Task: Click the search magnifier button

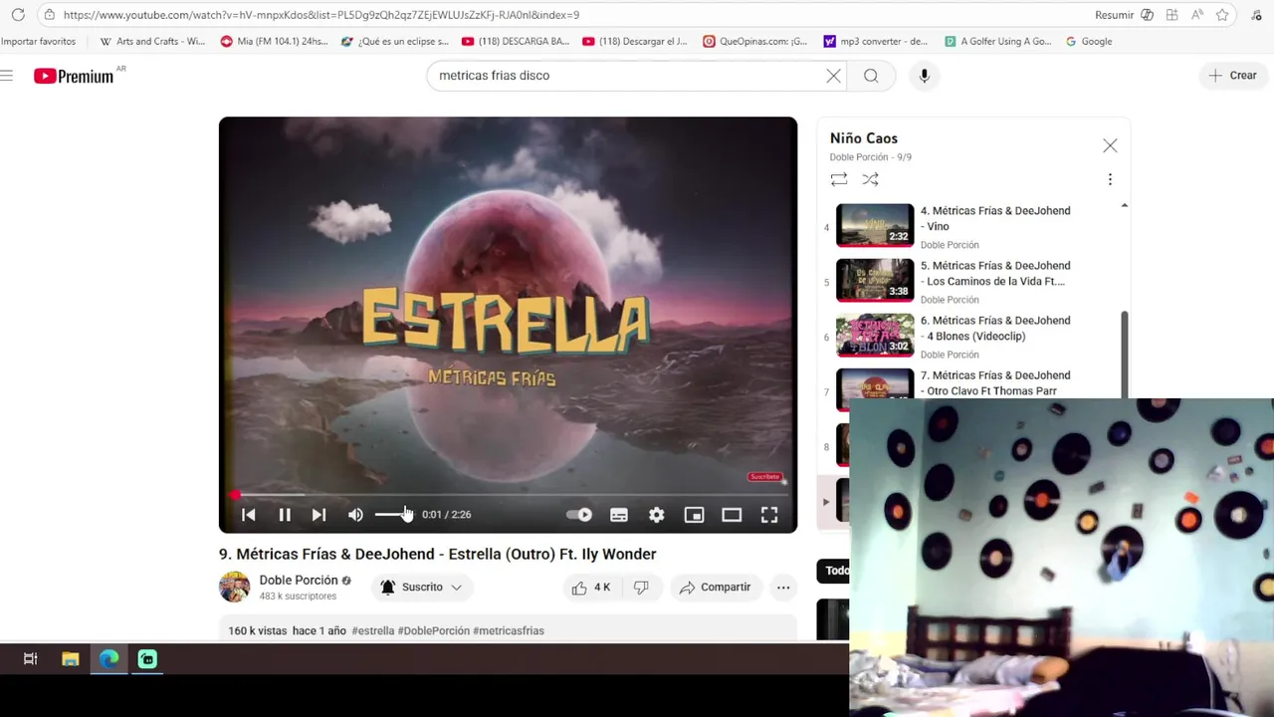Action: (x=871, y=76)
